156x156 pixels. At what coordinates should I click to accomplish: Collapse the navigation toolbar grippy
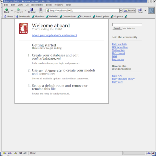(x=2, y=11)
